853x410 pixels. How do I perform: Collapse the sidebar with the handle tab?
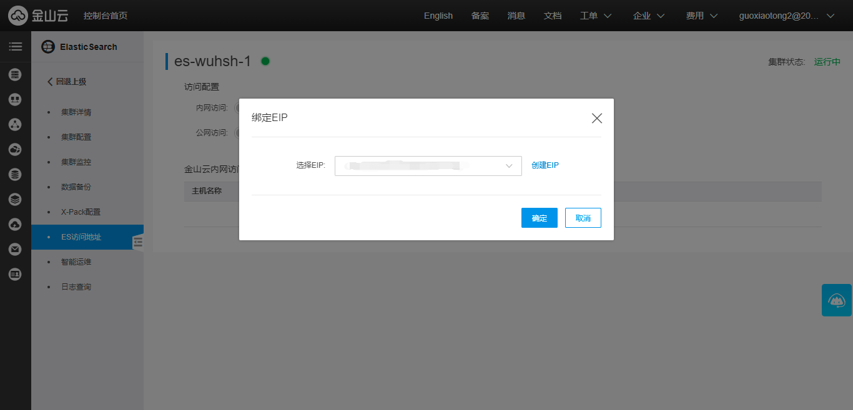coord(138,242)
